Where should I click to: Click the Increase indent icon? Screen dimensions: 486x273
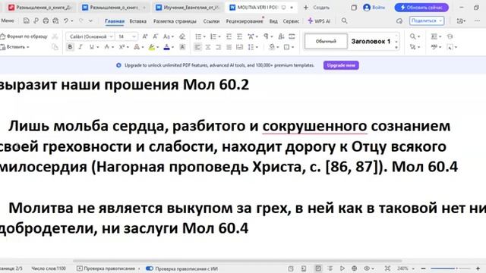(239, 36)
